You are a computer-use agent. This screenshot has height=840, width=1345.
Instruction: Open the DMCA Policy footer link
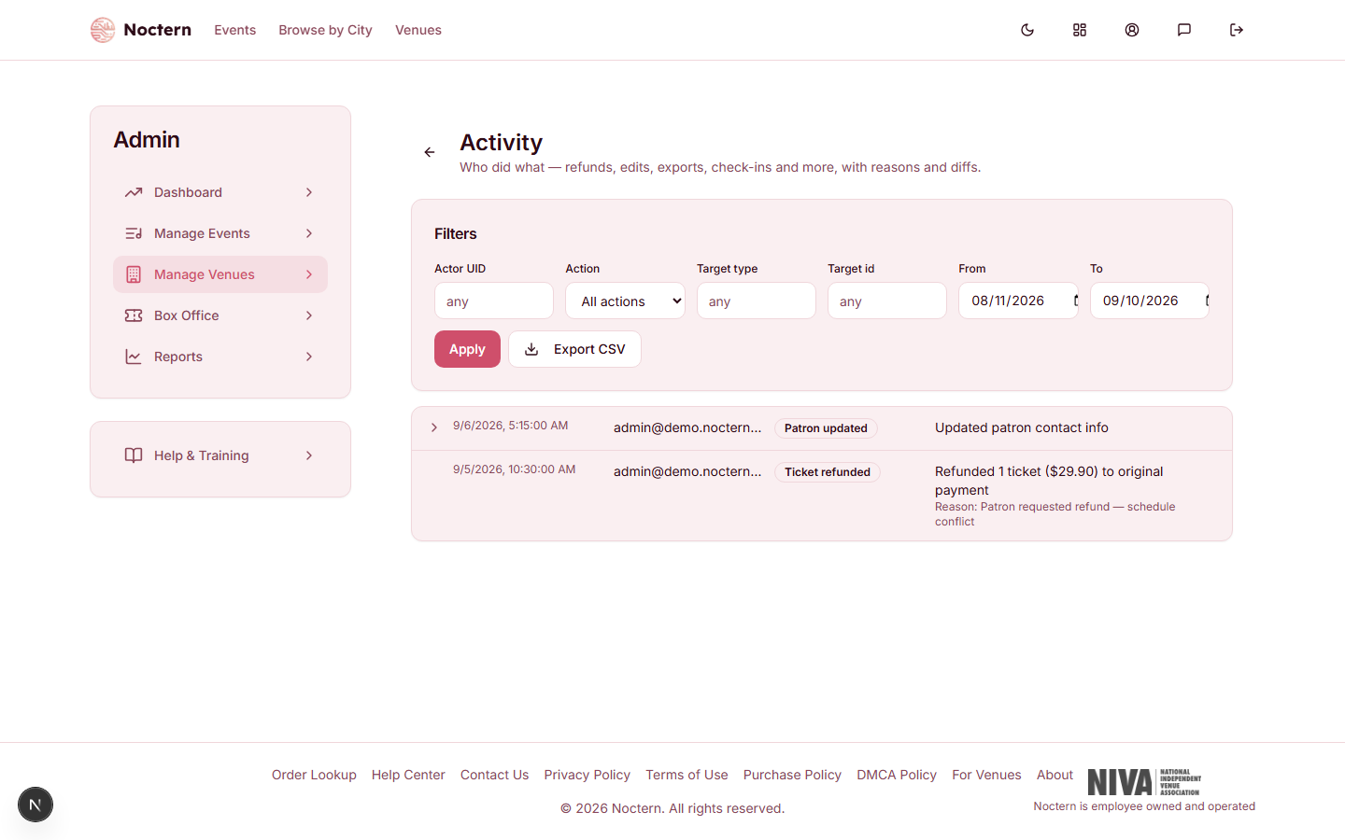point(897,775)
